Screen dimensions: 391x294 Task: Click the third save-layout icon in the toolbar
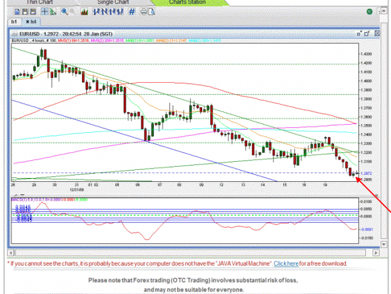[x=33, y=12]
